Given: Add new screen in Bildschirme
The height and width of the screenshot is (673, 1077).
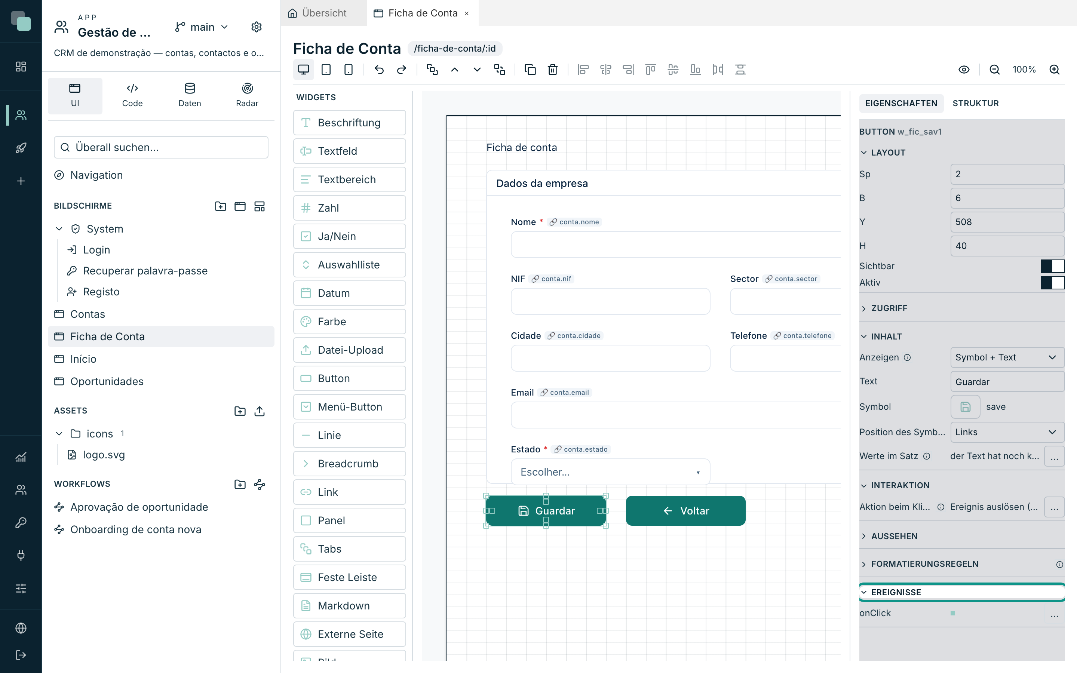Looking at the screenshot, I should pyautogui.click(x=240, y=206).
